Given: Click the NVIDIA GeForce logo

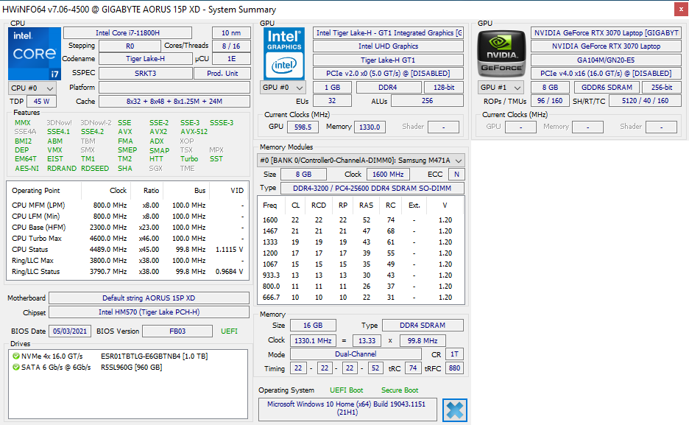Looking at the screenshot, I should [x=501, y=54].
